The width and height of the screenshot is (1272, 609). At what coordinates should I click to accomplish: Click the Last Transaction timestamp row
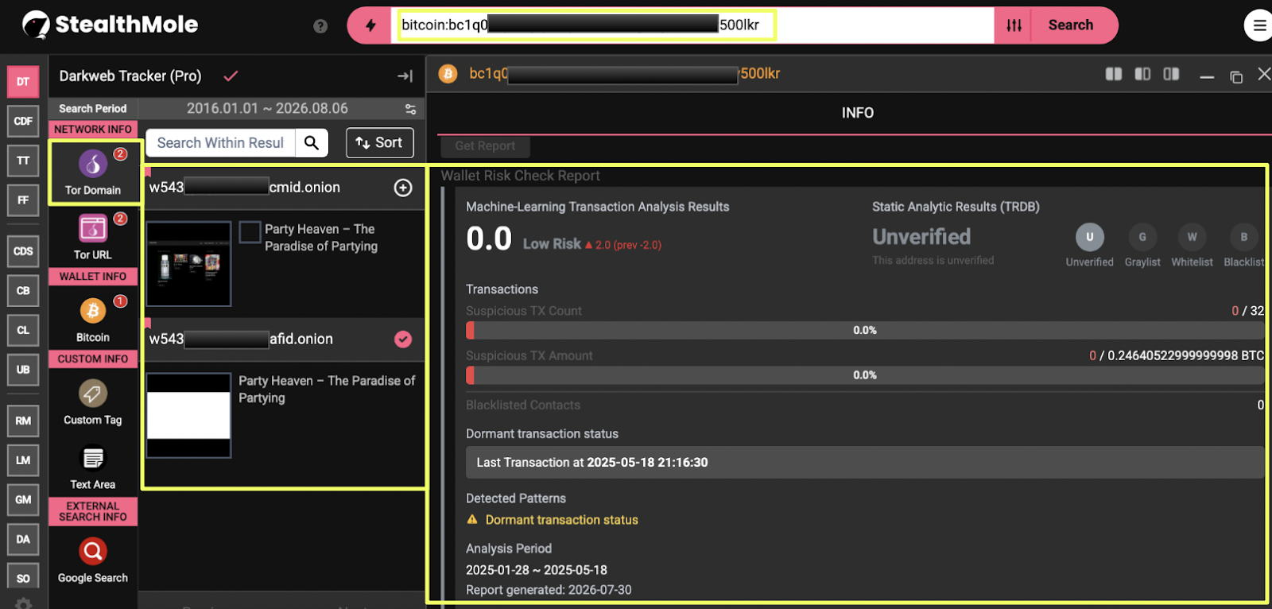coord(865,463)
